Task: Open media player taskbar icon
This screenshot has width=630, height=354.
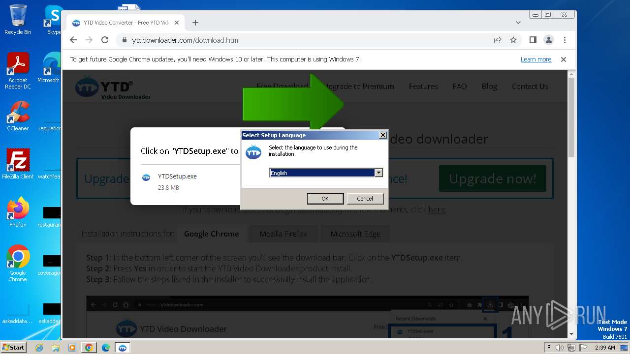Action: tap(72, 348)
